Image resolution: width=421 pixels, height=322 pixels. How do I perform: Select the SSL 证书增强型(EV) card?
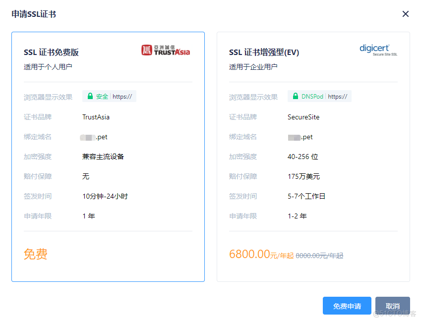(x=313, y=156)
